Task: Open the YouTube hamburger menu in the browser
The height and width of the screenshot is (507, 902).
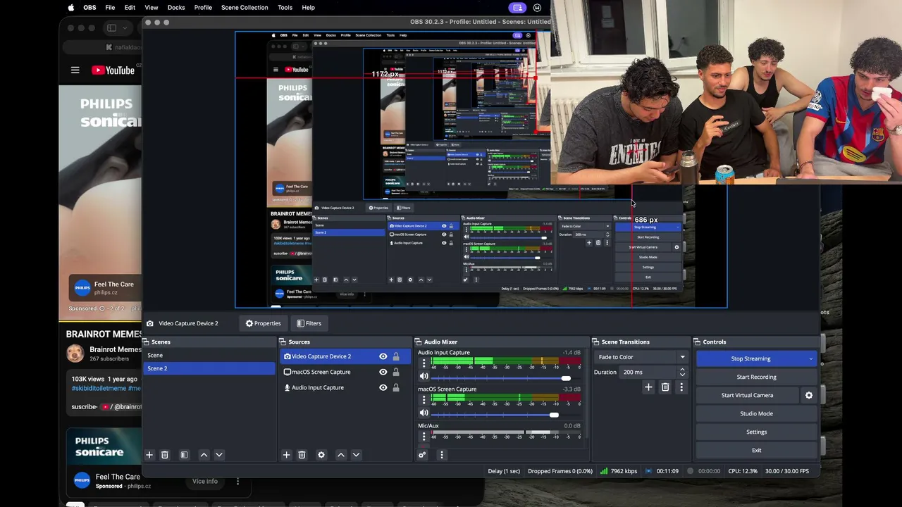Action: click(x=75, y=70)
